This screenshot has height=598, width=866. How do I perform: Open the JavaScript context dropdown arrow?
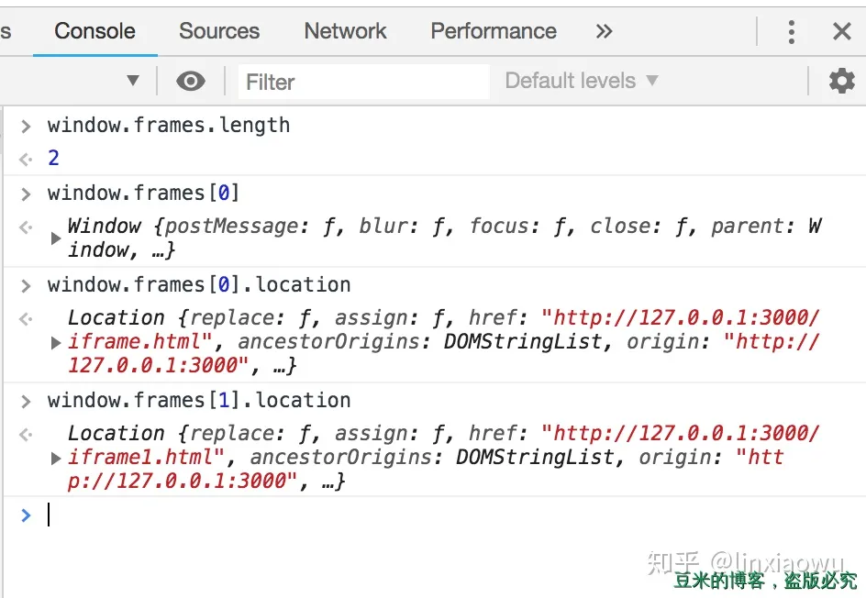[x=133, y=81]
